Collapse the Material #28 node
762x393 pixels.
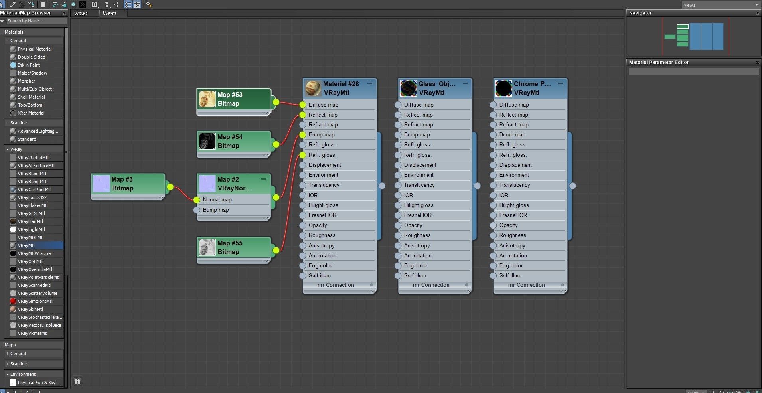(370, 83)
